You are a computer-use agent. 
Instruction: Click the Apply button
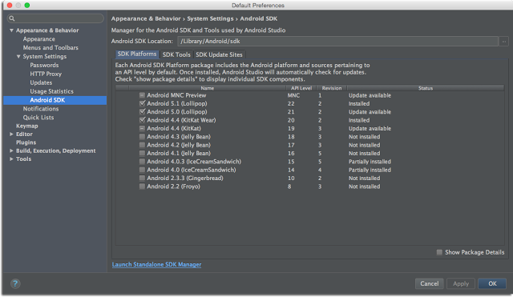click(461, 283)
